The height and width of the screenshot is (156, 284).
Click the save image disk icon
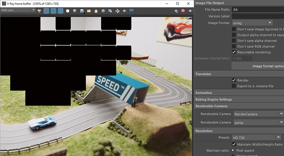point(82,11)
